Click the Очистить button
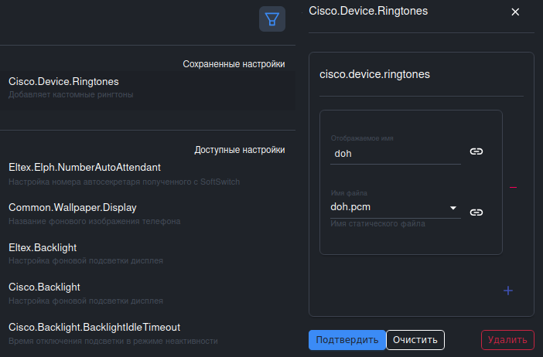Viewport: 543px width, 357px height. pos(415,340)
